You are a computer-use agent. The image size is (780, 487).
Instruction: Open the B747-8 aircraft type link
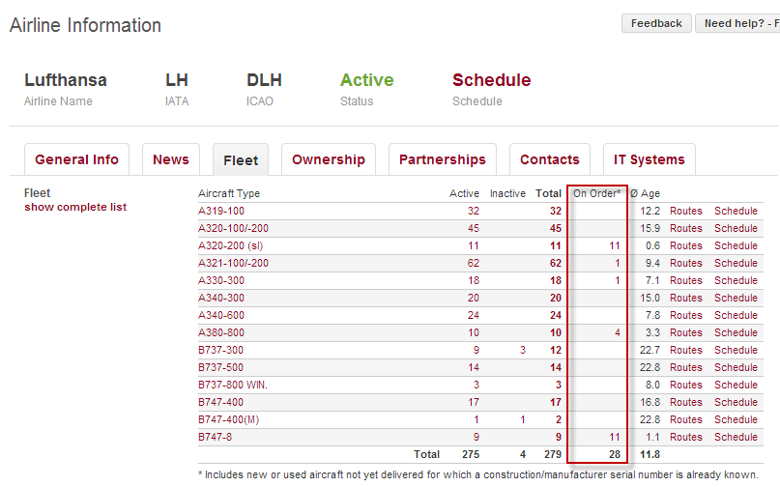pos(215,437)
